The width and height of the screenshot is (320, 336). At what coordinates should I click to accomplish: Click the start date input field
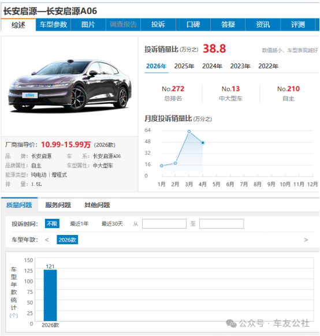[x=164, y=224]
